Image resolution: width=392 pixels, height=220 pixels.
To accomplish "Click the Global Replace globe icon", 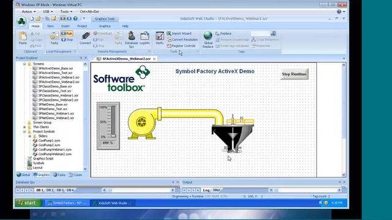I will (x=208, y=40).
